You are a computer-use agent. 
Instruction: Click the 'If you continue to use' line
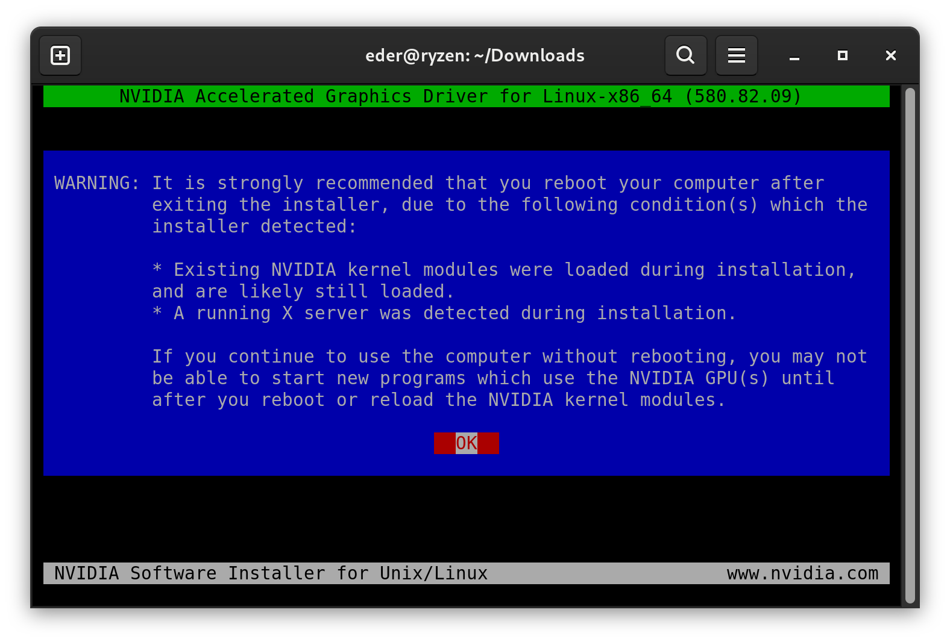[509, 357]
